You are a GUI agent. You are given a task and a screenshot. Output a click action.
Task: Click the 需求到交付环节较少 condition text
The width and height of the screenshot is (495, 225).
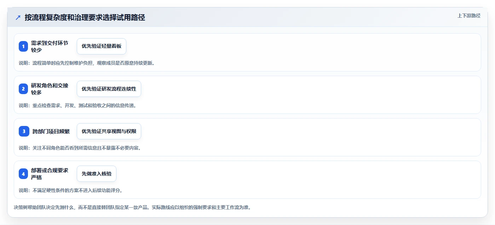50,46
